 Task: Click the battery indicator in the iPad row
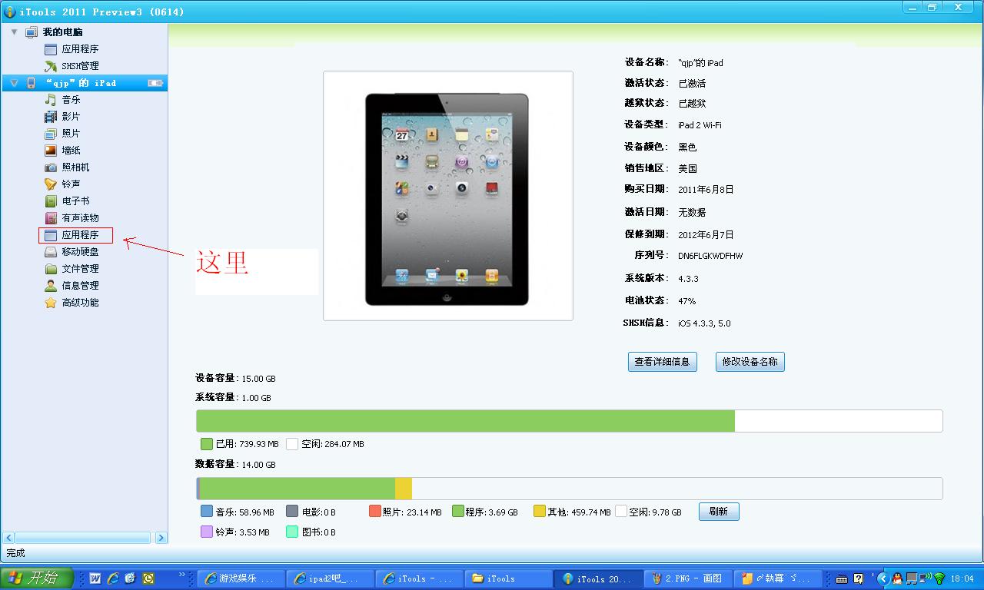coord(156,83)
